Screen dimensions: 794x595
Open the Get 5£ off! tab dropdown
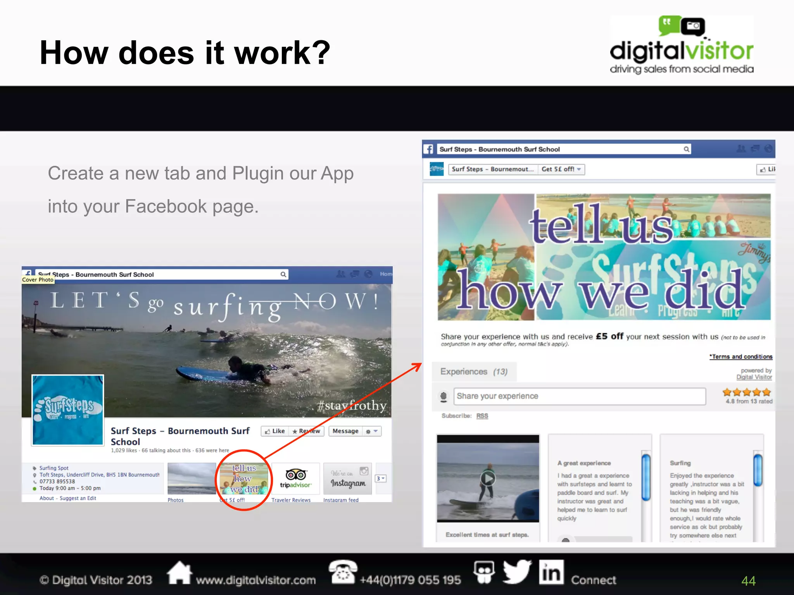[561, 169]
